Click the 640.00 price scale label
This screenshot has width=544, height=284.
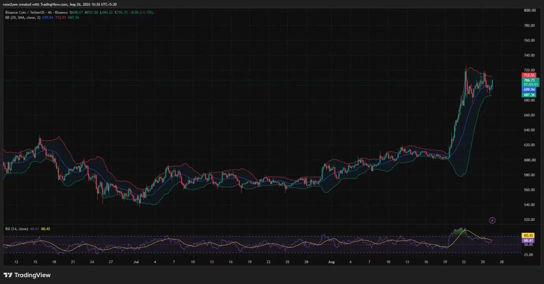(x=529, y=130)
